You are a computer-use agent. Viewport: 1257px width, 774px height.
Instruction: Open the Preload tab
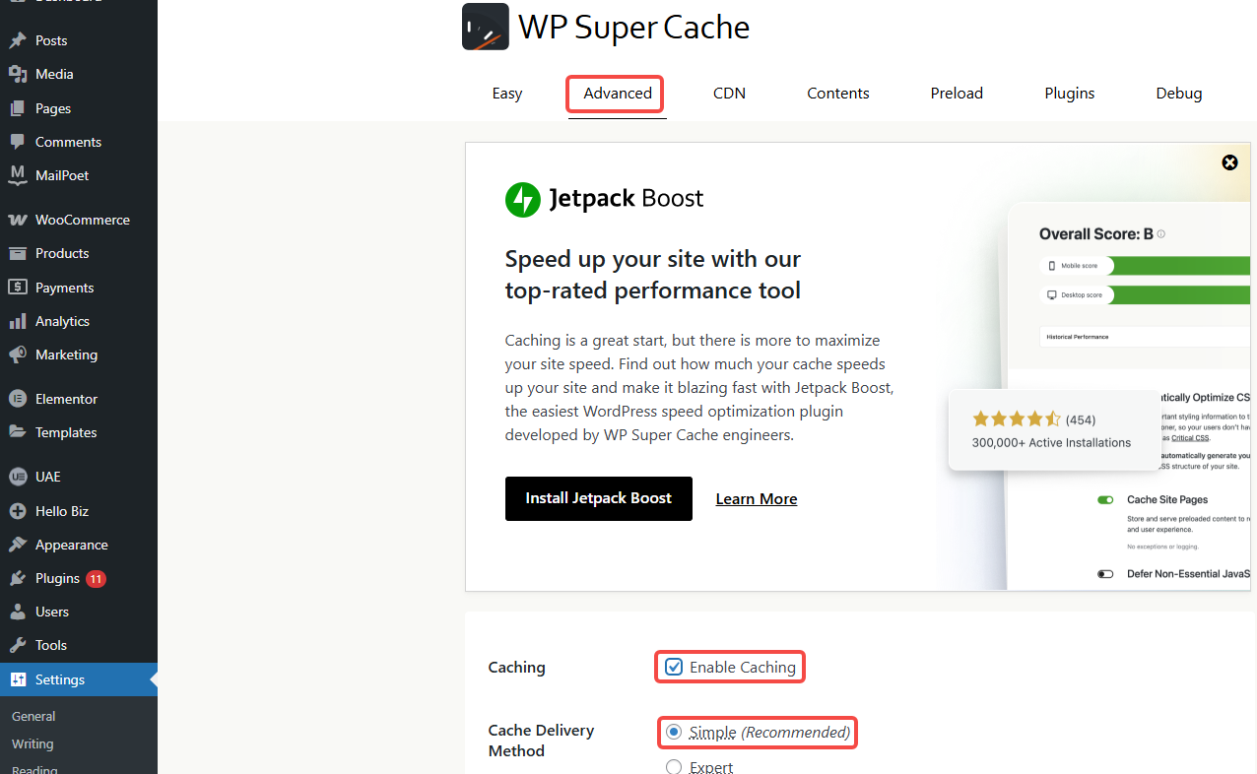[x=957, y=94]
